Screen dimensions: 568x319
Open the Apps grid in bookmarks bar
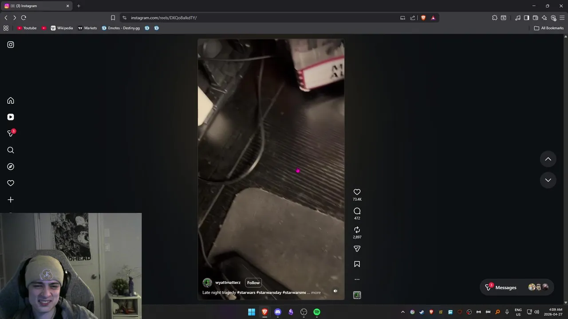6,28
